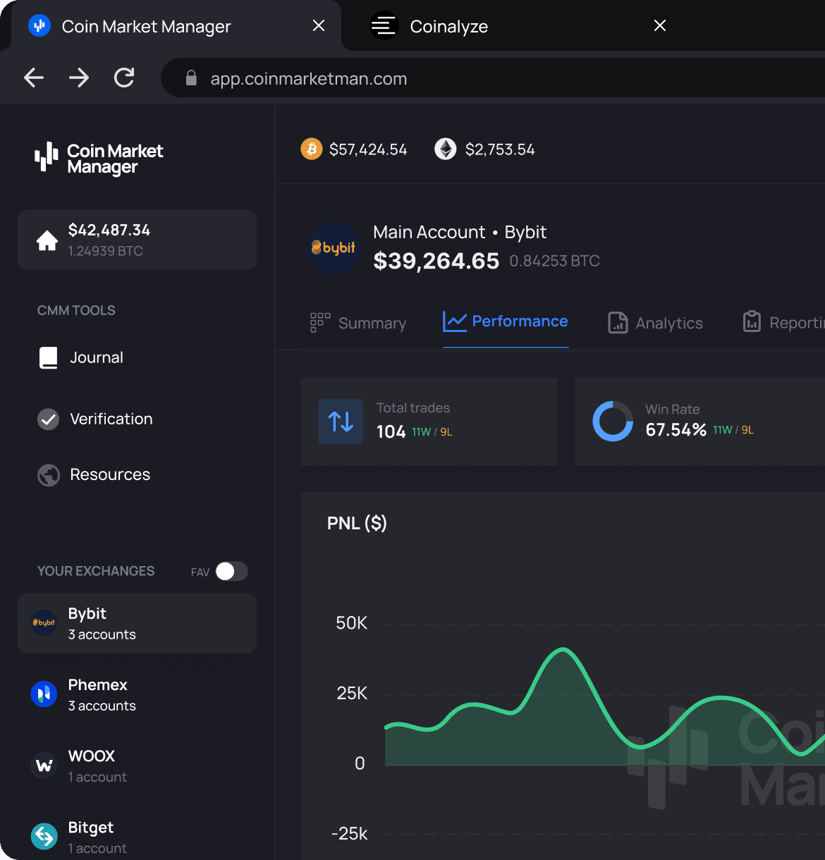The height and width of the screenshot is (860, 825).
Task: Click the Resources globe icon
Action: [x=49, y=475]
